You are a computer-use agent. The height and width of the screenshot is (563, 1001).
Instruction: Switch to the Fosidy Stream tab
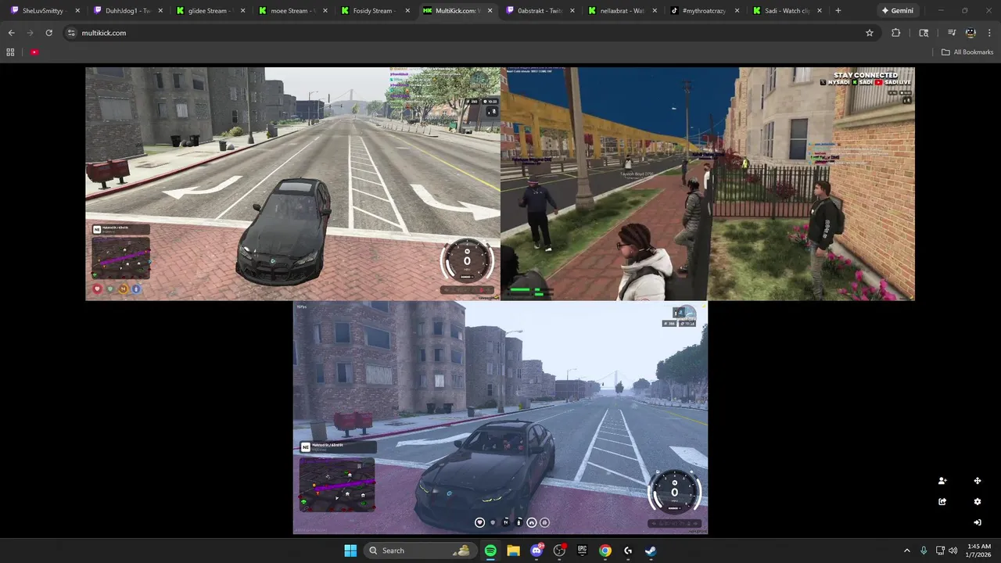point(375,11)
